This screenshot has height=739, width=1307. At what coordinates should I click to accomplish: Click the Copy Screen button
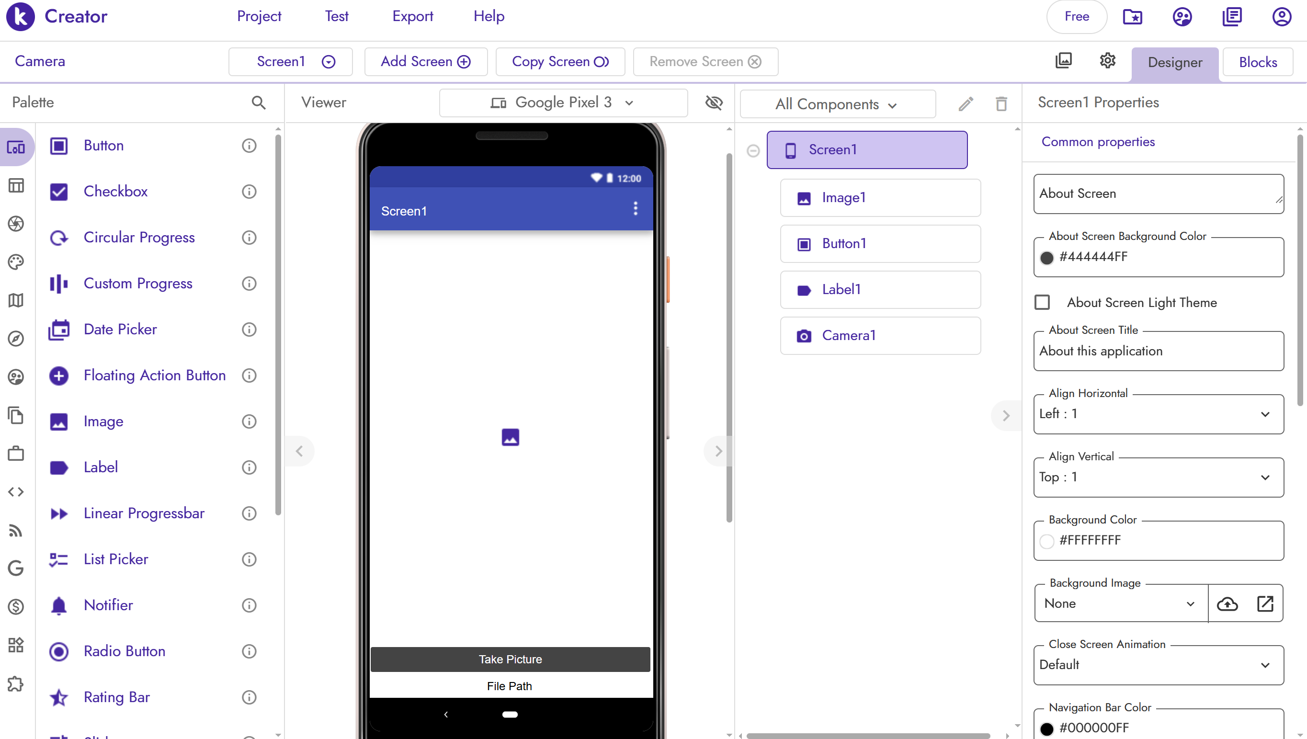[560, 62]
